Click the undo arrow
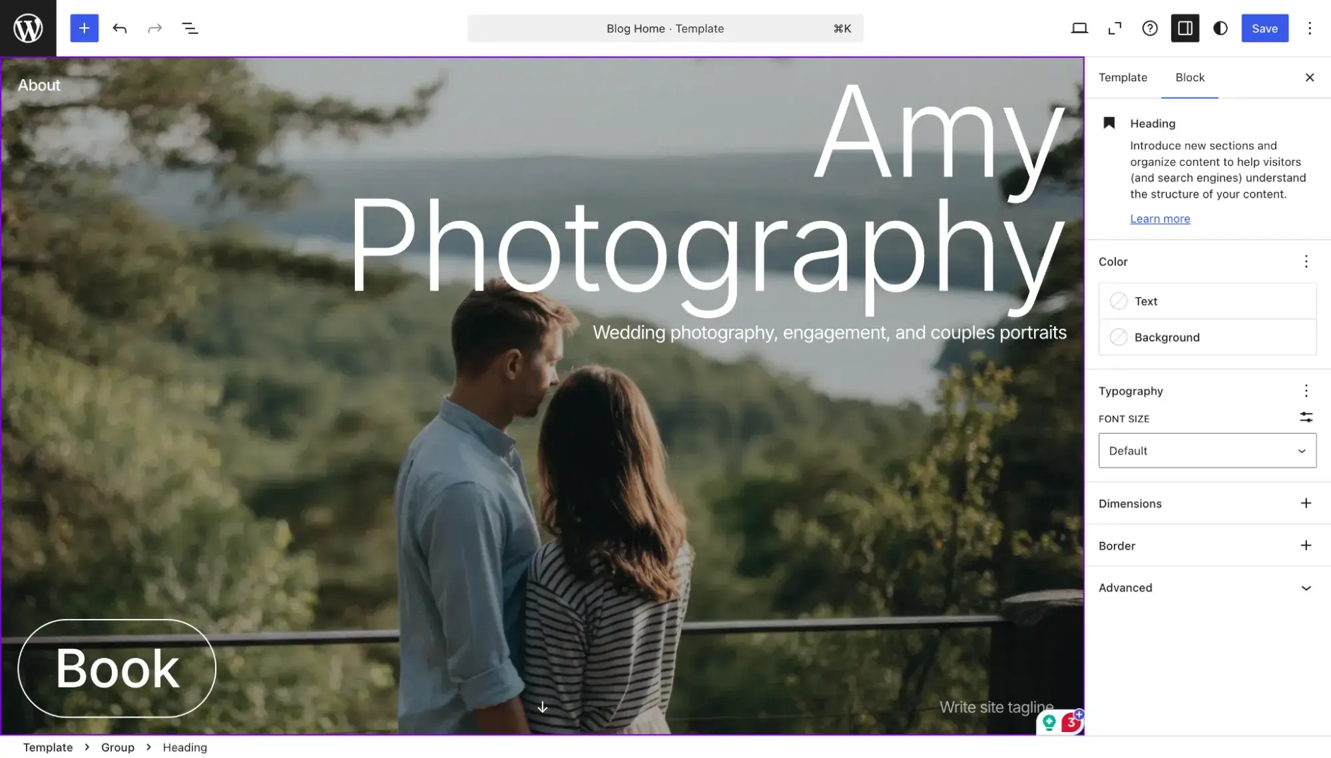 coord(120,28)
